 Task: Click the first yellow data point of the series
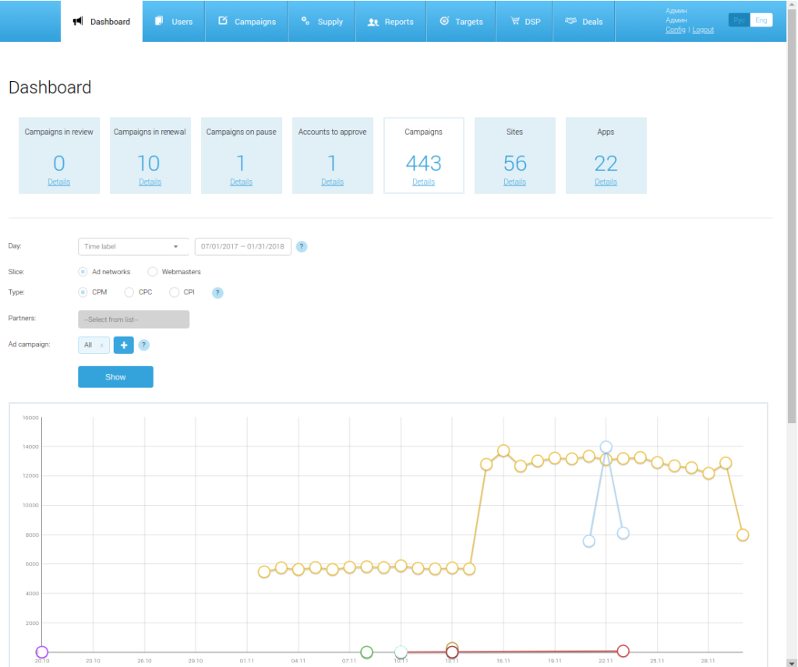pos(263,572)
